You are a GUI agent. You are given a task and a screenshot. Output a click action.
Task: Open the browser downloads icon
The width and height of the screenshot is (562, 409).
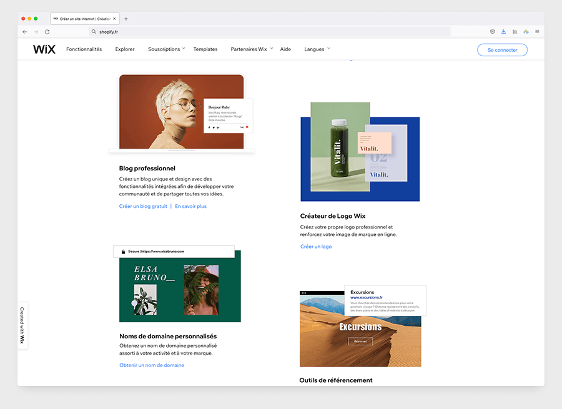[x=503, y=32]
